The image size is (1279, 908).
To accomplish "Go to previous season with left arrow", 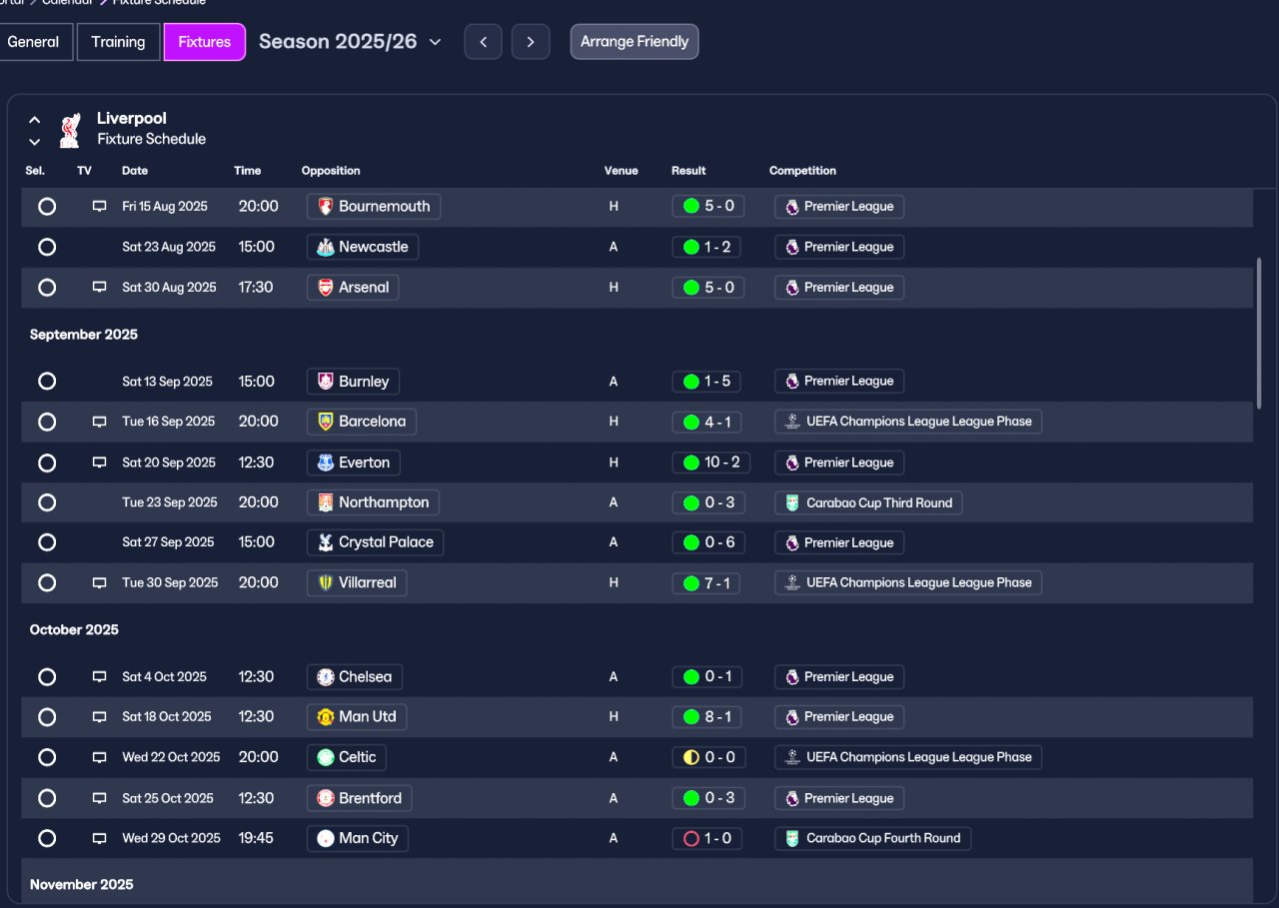I will [484, 42].
